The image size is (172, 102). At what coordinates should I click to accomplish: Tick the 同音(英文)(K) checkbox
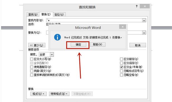pos(32,71)
